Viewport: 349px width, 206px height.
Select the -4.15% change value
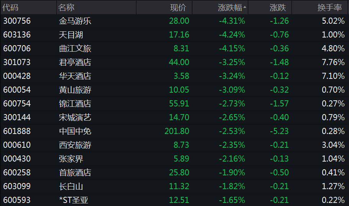click(232, 49)
